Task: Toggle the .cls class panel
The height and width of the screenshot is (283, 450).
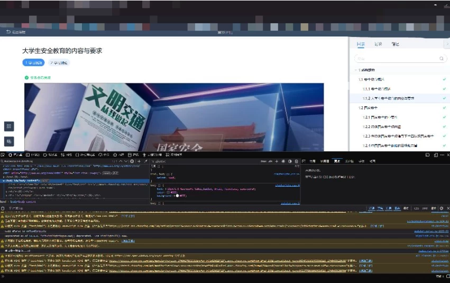Action: tap(270, 161)
